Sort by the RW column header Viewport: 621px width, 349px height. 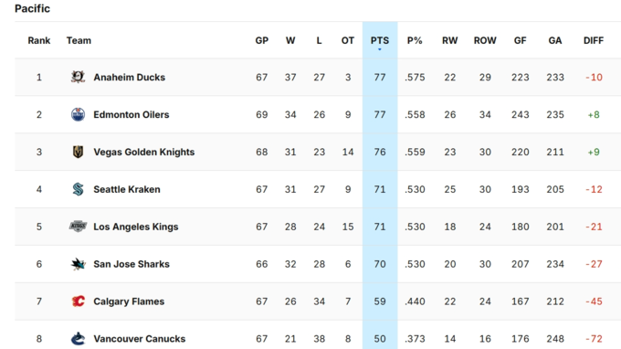tap(449, 40)
